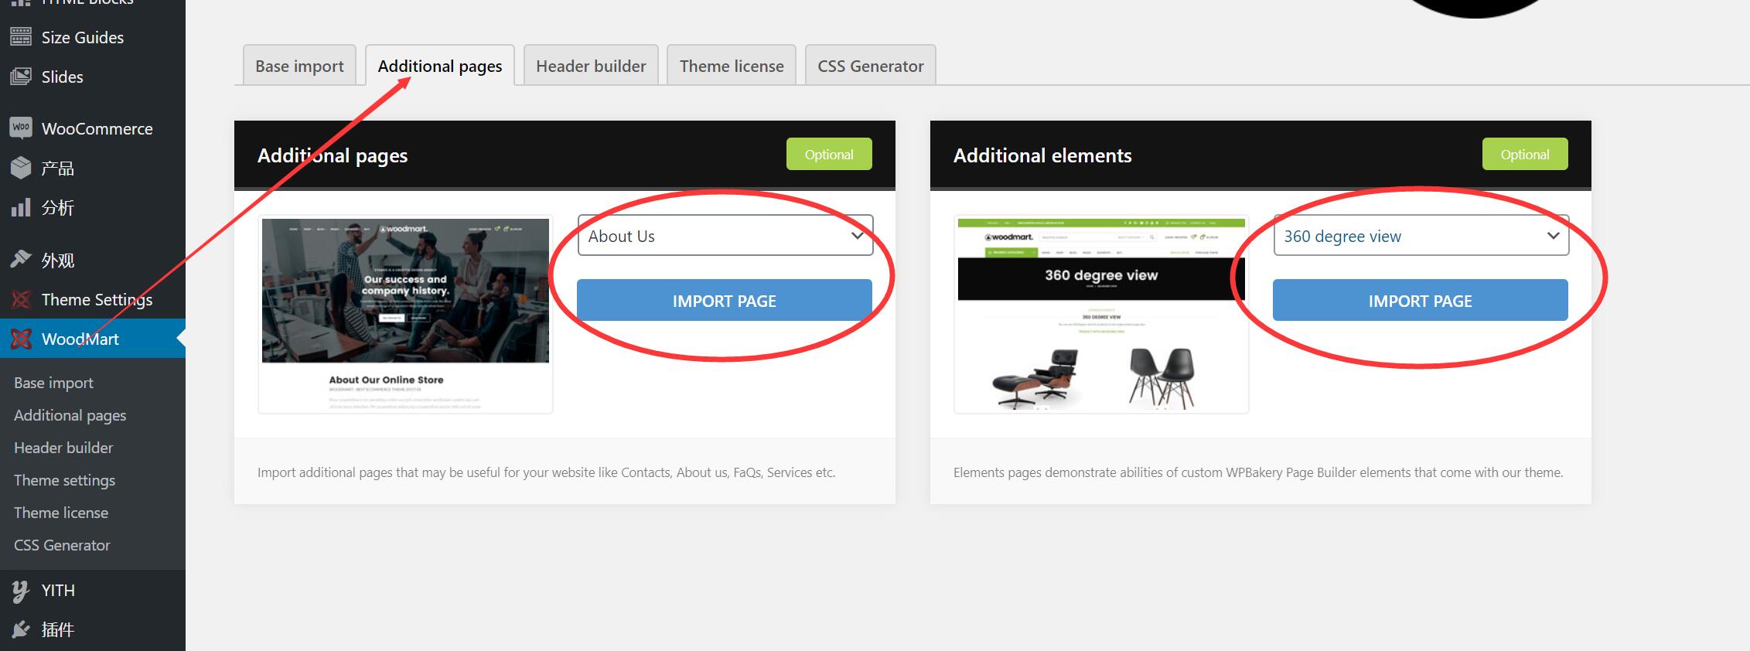Click the Slides menu icon
The height and width of the screenshot is (651, 1750).
click(21, 77)
